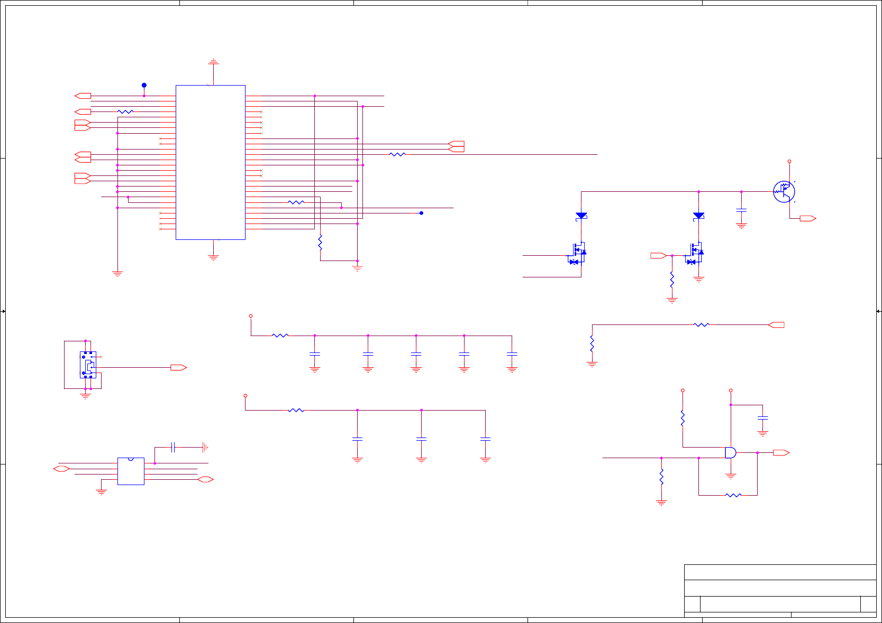Select the red port feeding the right MOSFET gate

pyautogui.click(x=659, y=256)
